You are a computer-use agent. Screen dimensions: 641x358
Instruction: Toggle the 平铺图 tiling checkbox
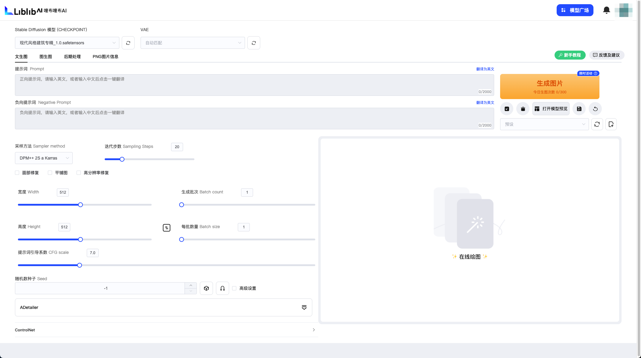click(50, 173)
